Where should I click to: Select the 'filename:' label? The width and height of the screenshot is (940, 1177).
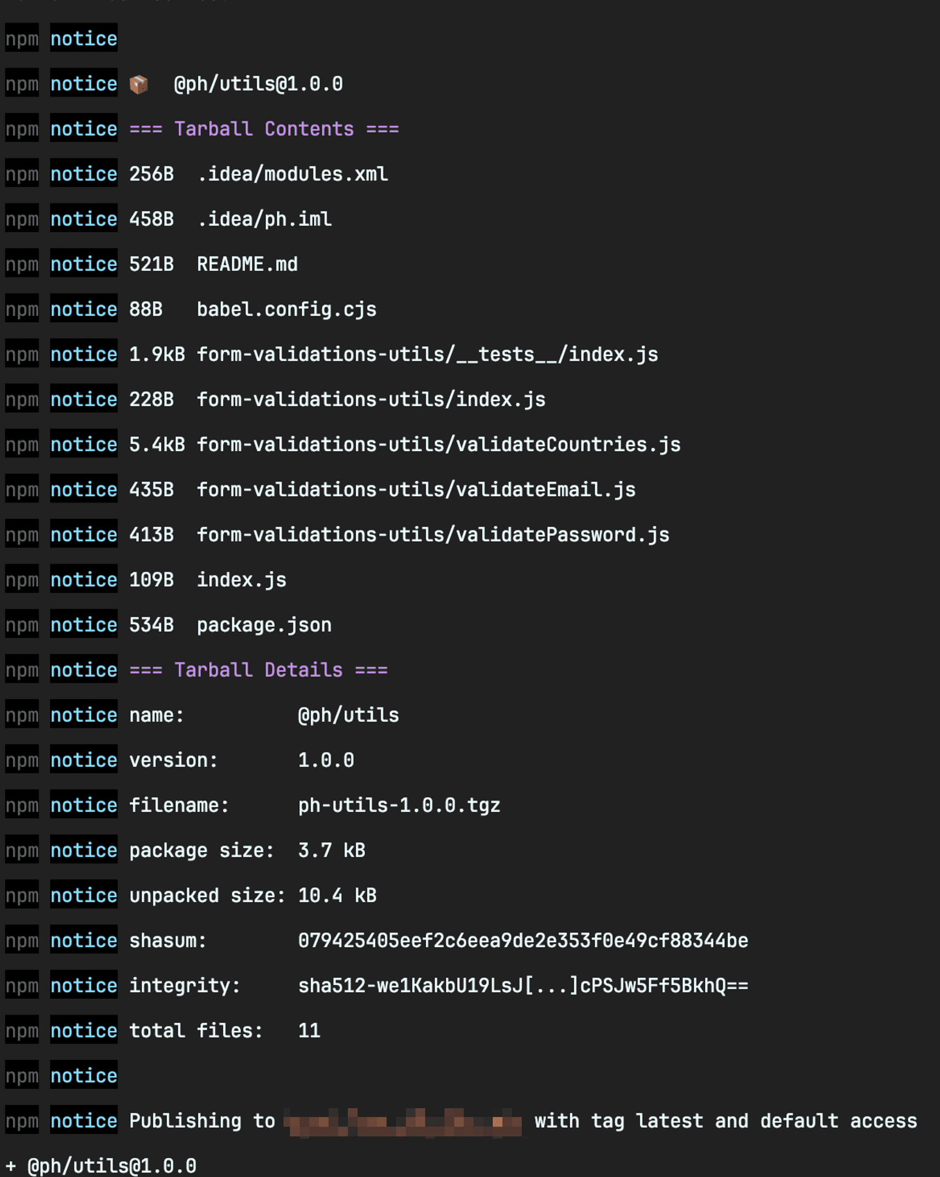pos(180,805)
